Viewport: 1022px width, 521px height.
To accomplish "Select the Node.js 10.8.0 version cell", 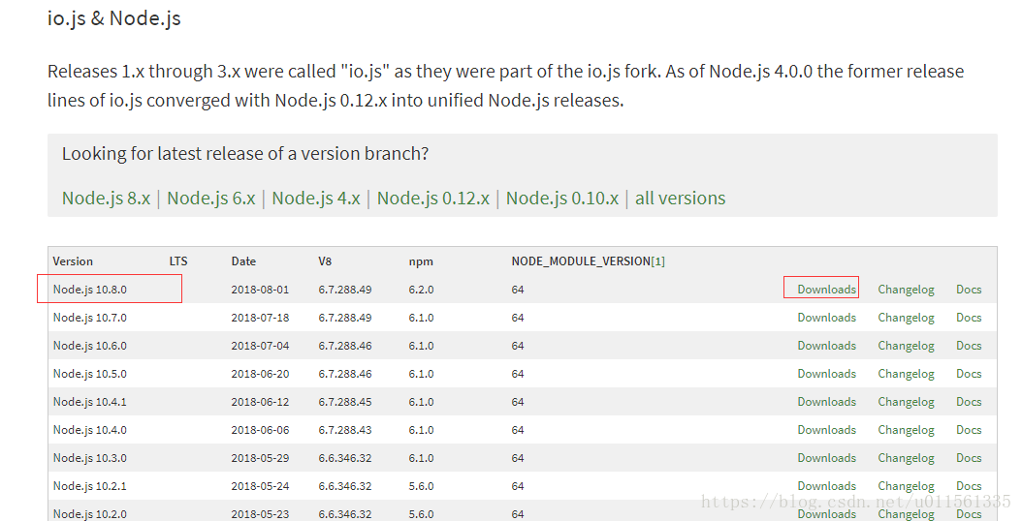I will click(x=90, y=290).
